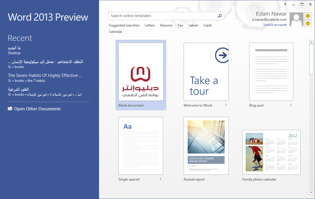Viewport: 315px width, 199px height.
Task: Search suggested Cards templates
Action: (x=208, y=25)
